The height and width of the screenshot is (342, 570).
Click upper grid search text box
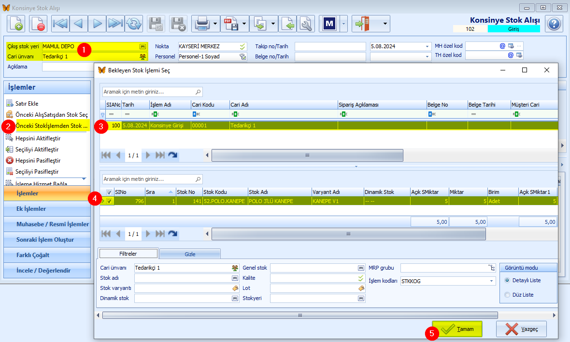tap(149, 92)
